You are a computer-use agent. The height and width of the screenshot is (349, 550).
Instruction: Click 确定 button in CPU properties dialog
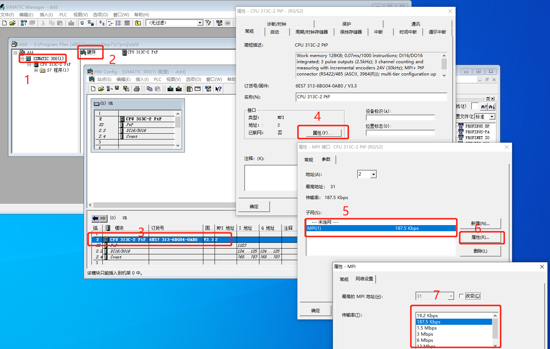pyautogui.click(x=254, y=207)
